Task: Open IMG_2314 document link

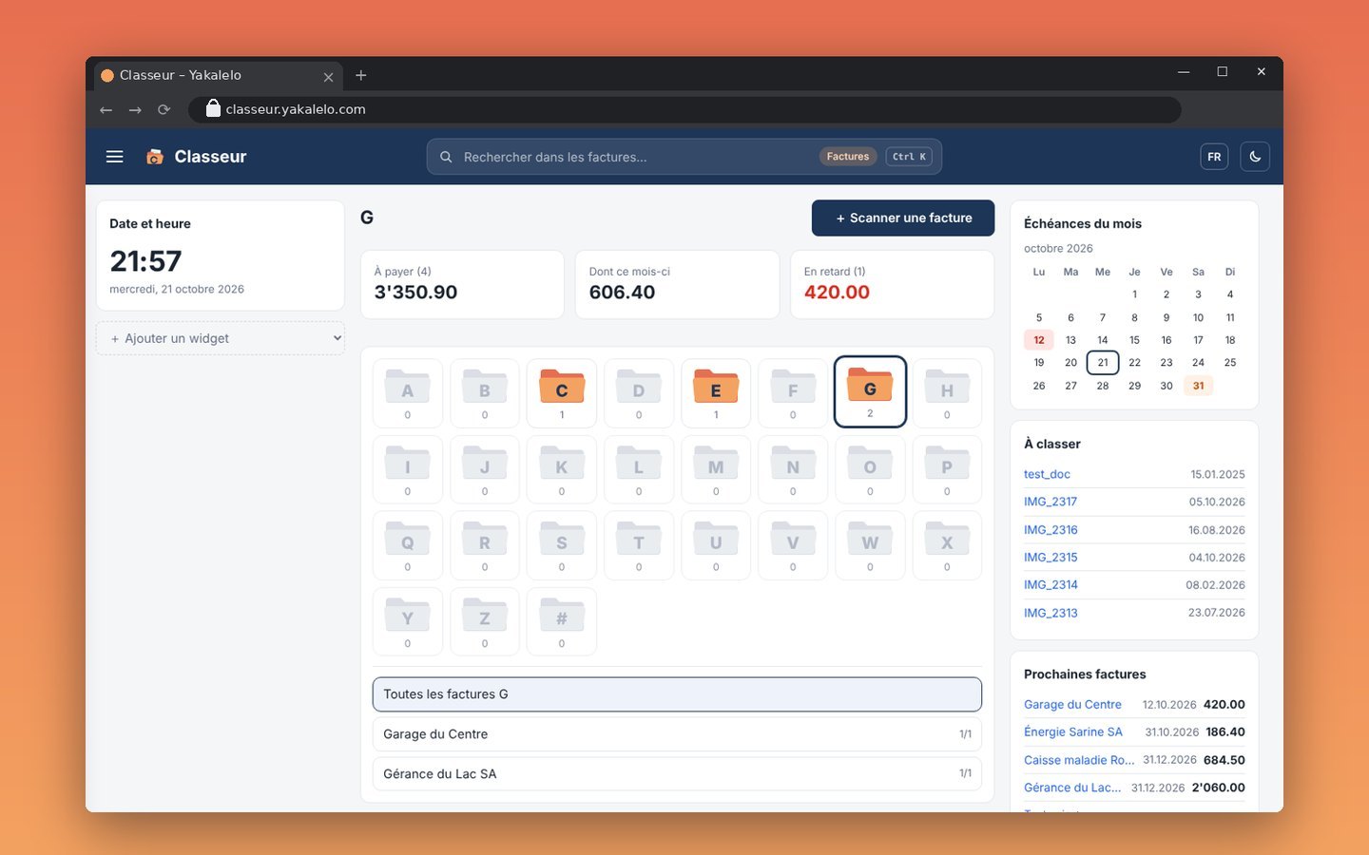Action: pyautogui.click(x=1051, y=585)
